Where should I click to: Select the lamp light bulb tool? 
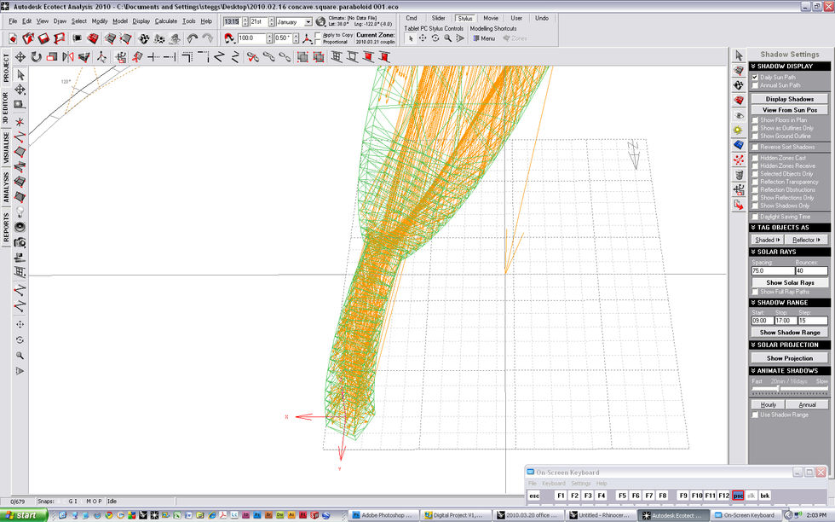pos(20,212)
